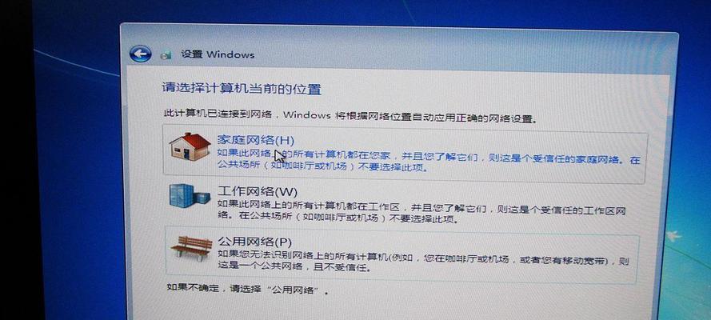Click the word Windows in the connection sentence
This screenshot has height=320, width=711.
[307, 115]
